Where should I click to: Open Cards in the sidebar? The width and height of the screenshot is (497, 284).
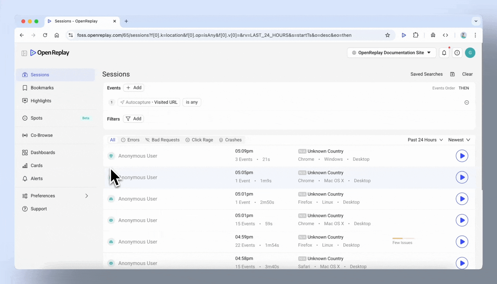(55, 166)
